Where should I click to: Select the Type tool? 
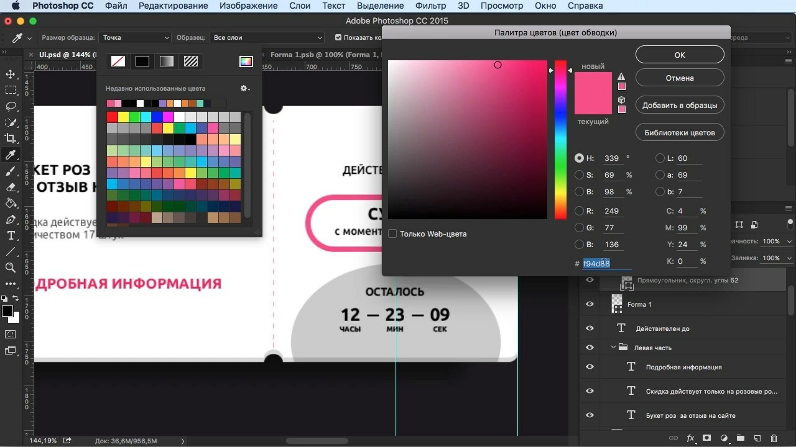pyautogui.click(x=11, y=235)
